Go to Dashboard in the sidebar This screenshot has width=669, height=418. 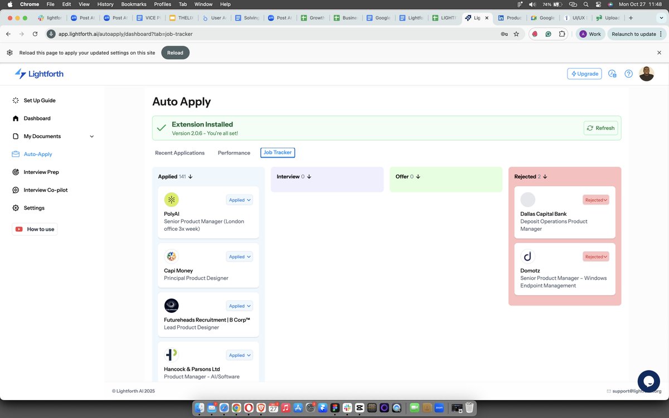(x=32, y=118)
